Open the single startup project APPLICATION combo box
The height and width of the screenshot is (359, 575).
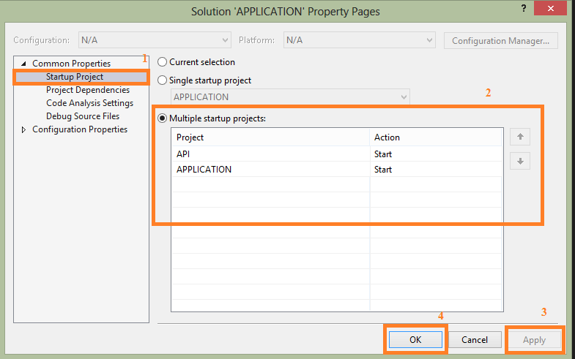tap(290, 97)
